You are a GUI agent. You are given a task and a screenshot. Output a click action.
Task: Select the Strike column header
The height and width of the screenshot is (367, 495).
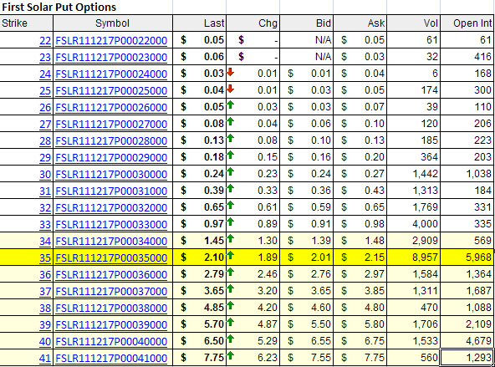point(26,23)
